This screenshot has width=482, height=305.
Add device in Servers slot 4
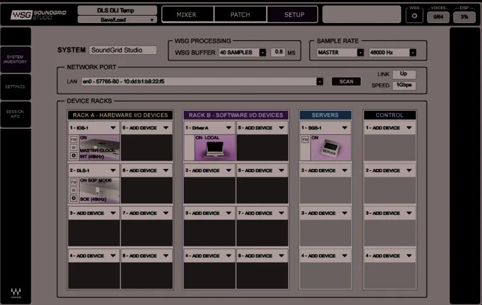(x=325, y=256)
